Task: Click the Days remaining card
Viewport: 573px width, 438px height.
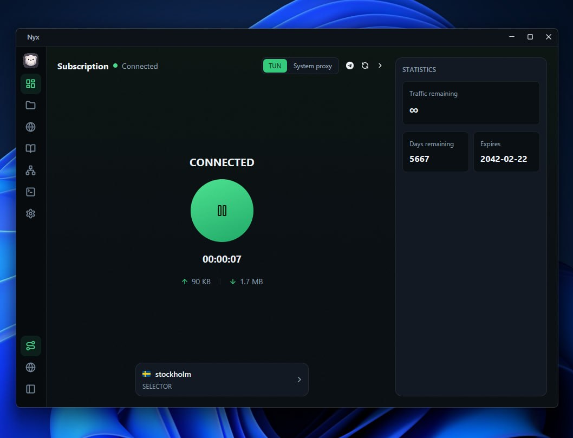Action: point(435,152)
